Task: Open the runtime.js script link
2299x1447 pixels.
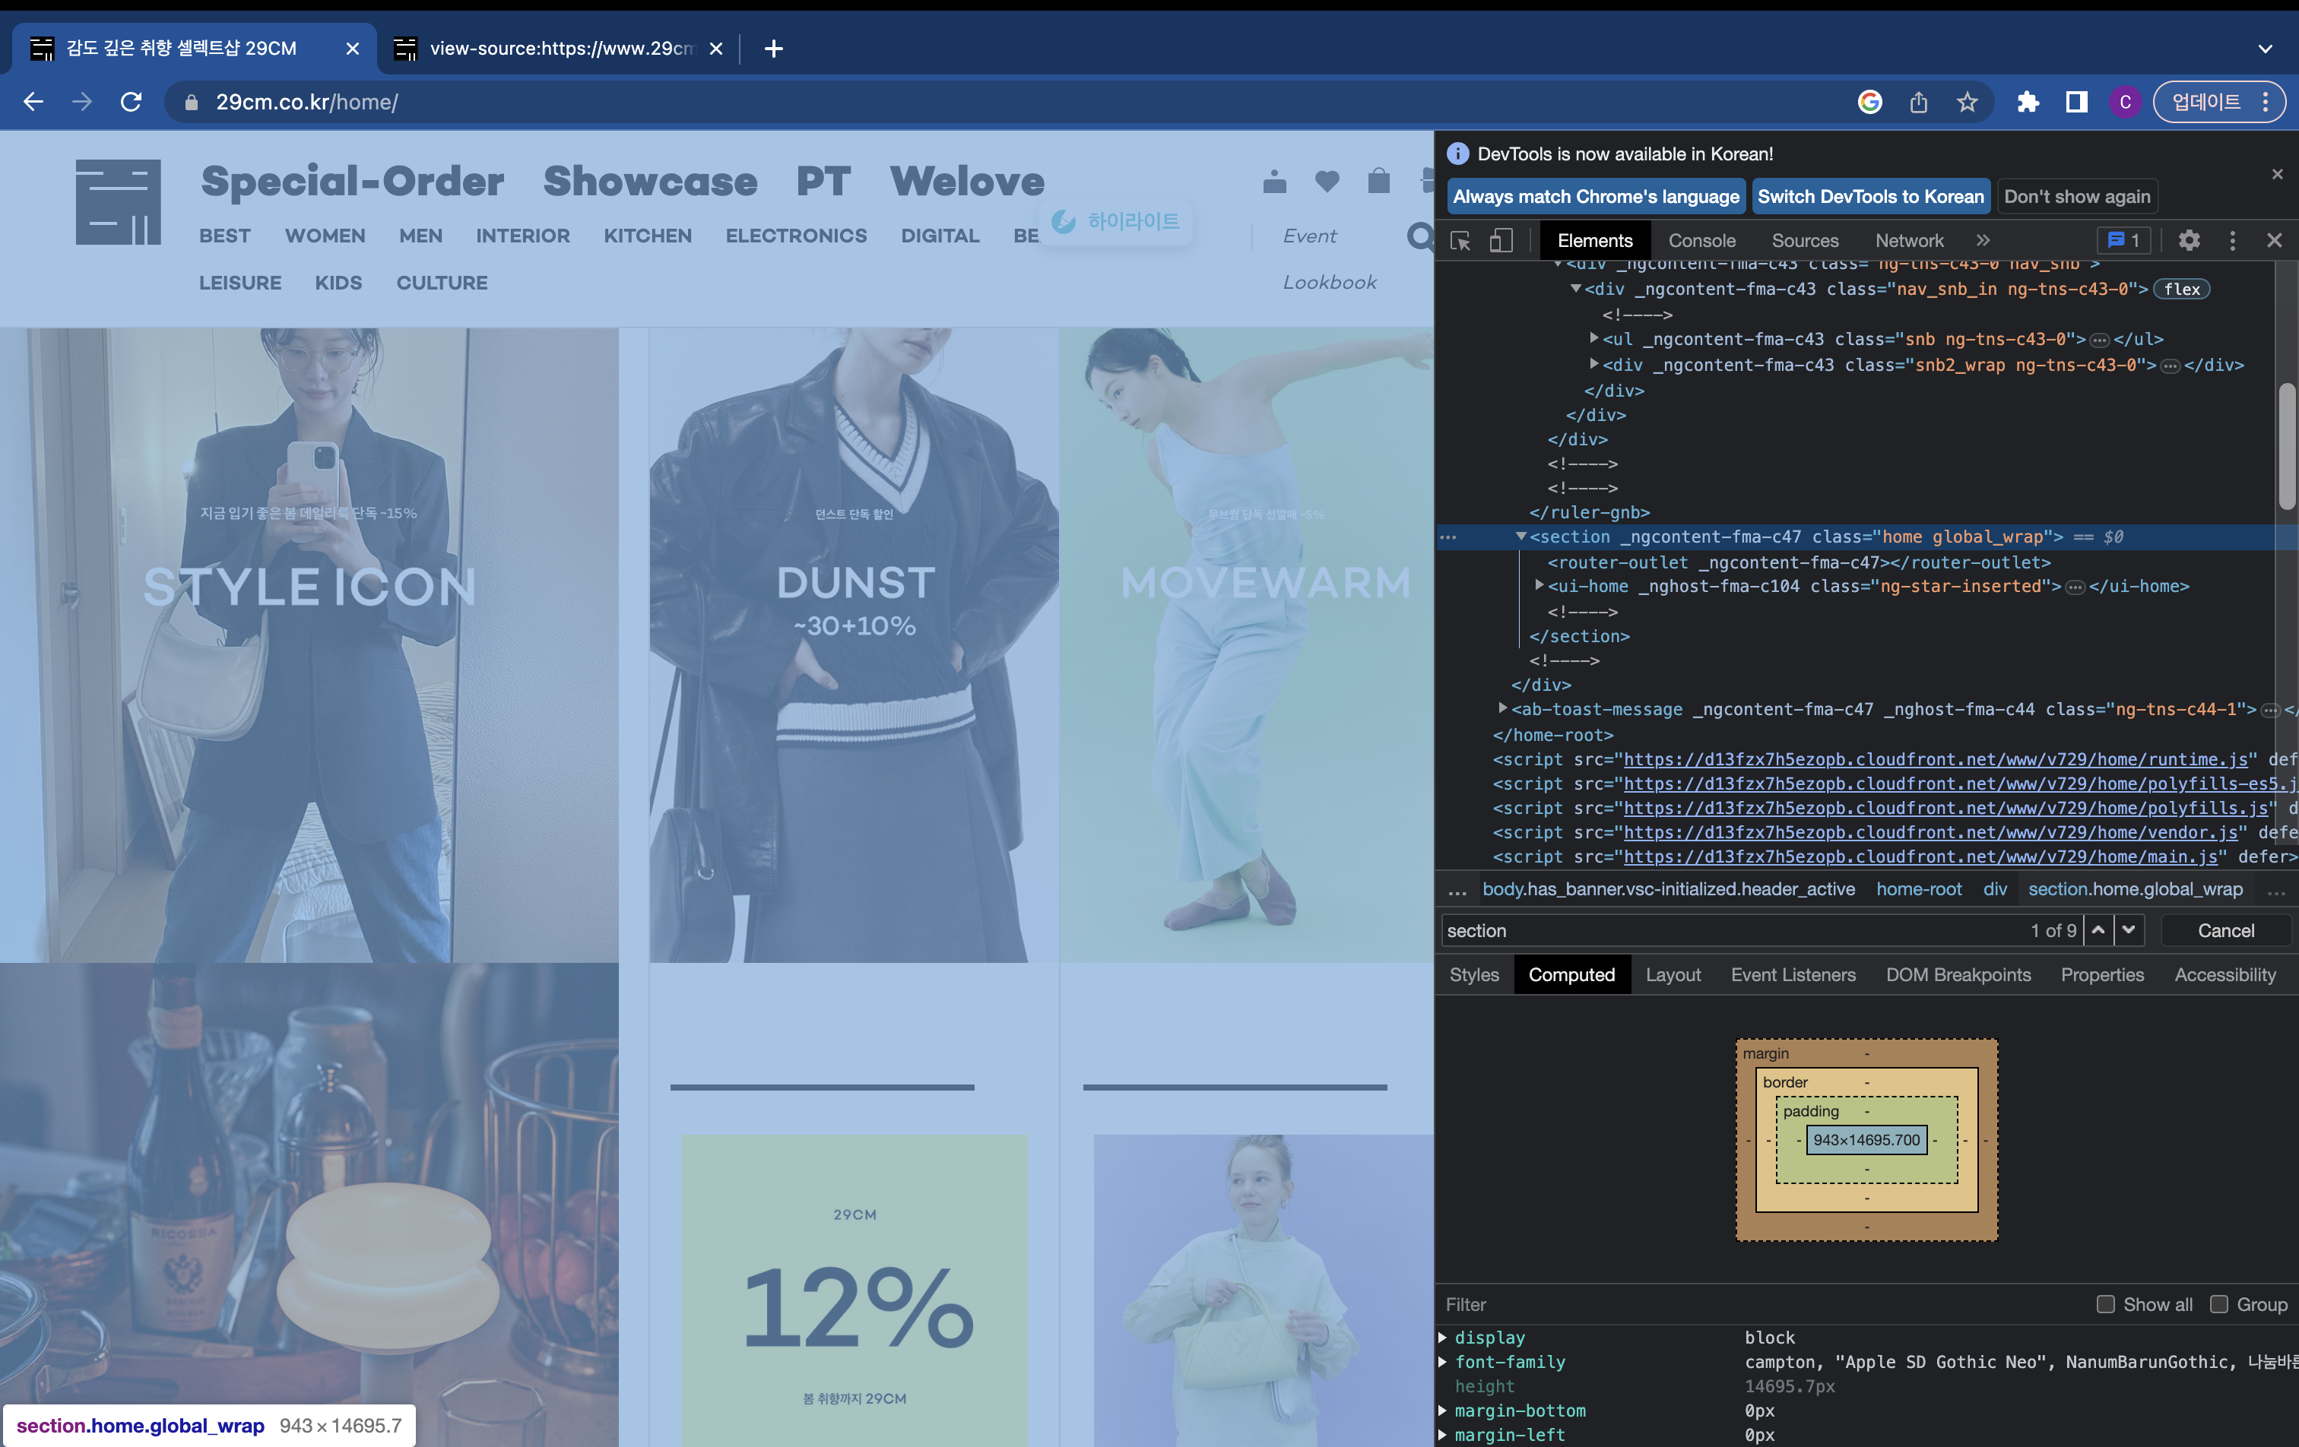Action: coord(1936,758)
